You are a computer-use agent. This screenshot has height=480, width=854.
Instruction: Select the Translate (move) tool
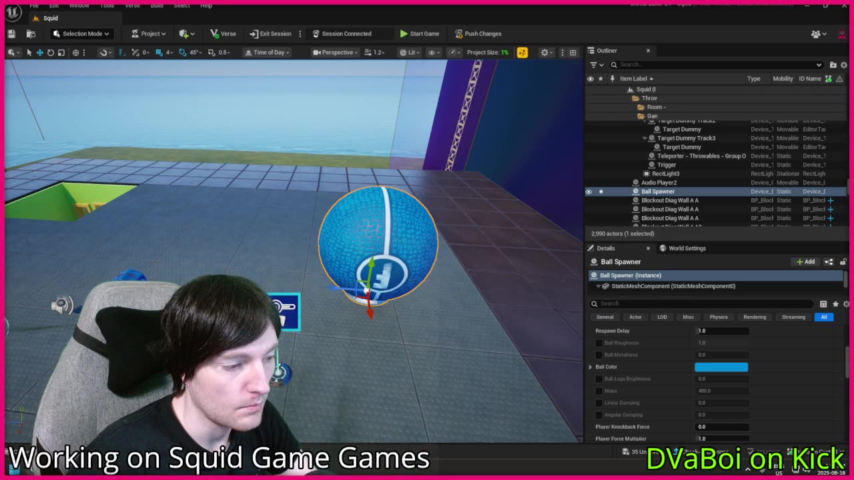point(39,53)
